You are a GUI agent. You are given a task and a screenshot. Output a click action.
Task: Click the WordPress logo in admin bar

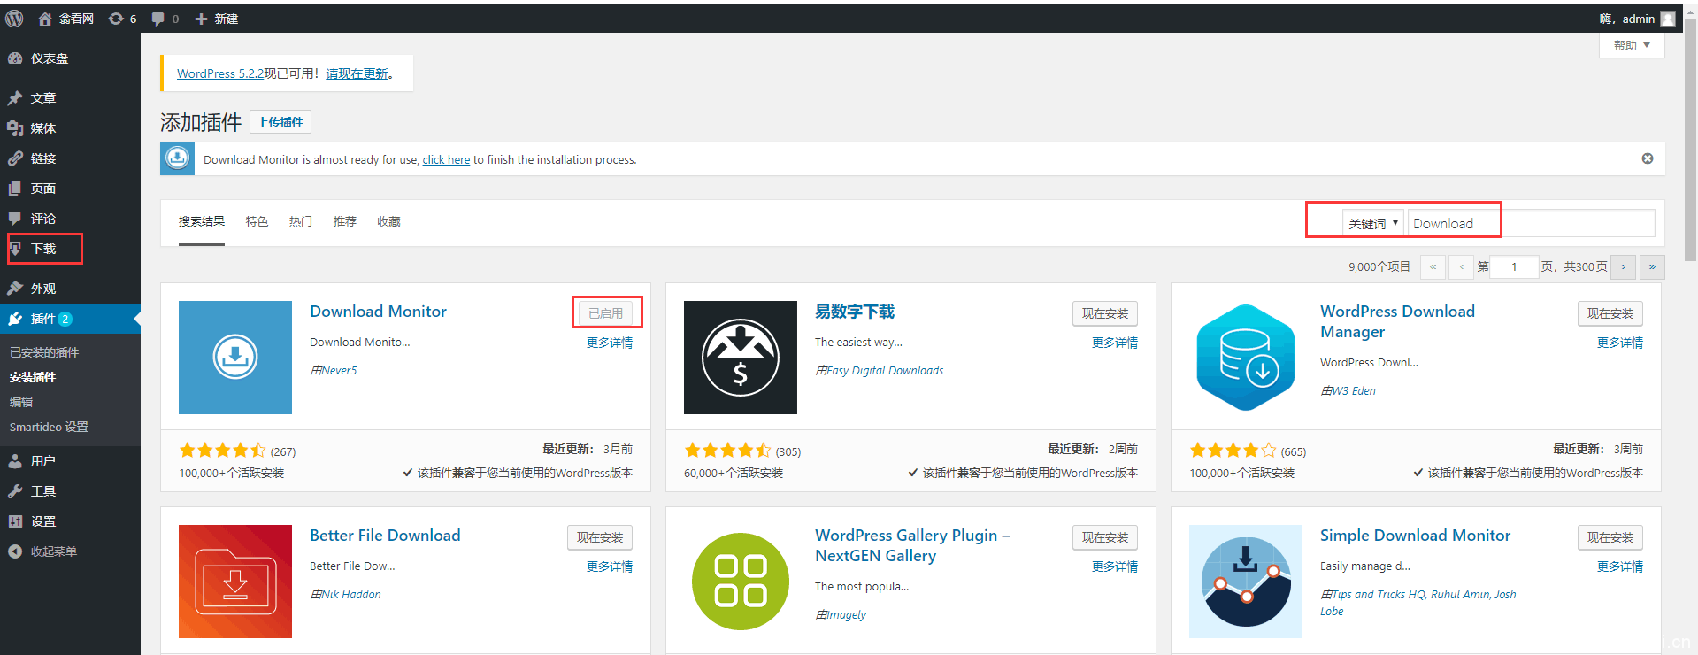[x=14, y=19]
